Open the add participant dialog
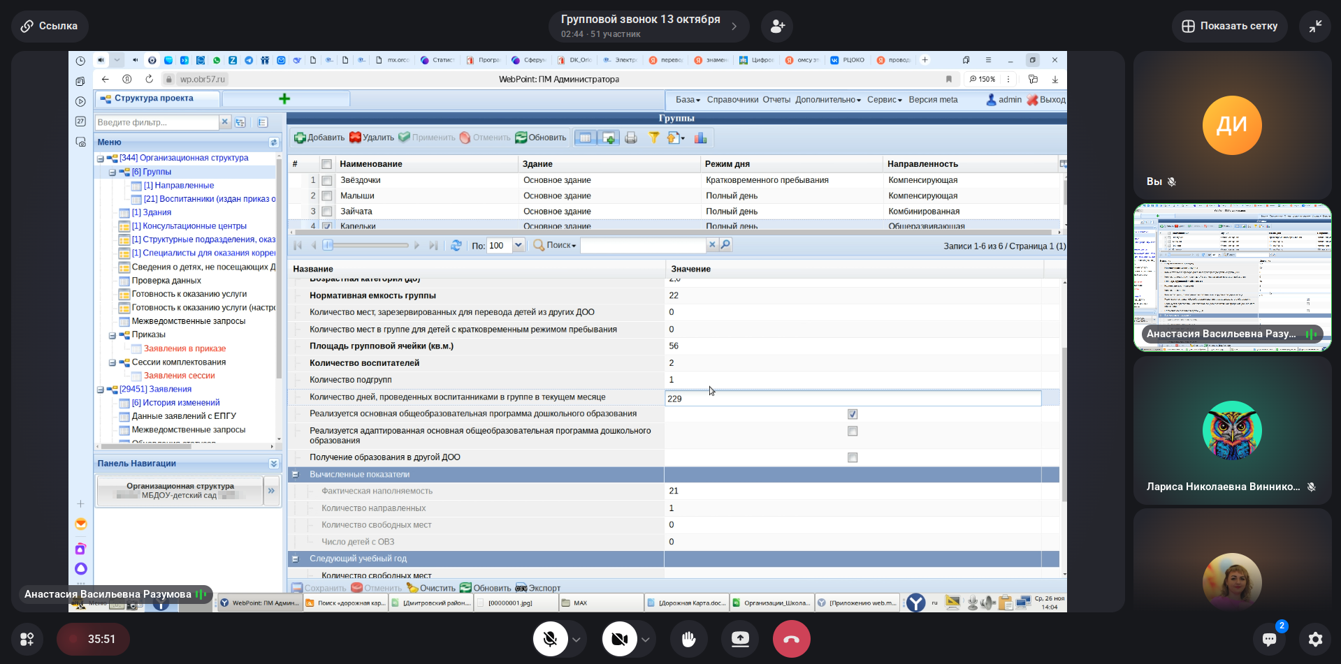 click(777, 27)
